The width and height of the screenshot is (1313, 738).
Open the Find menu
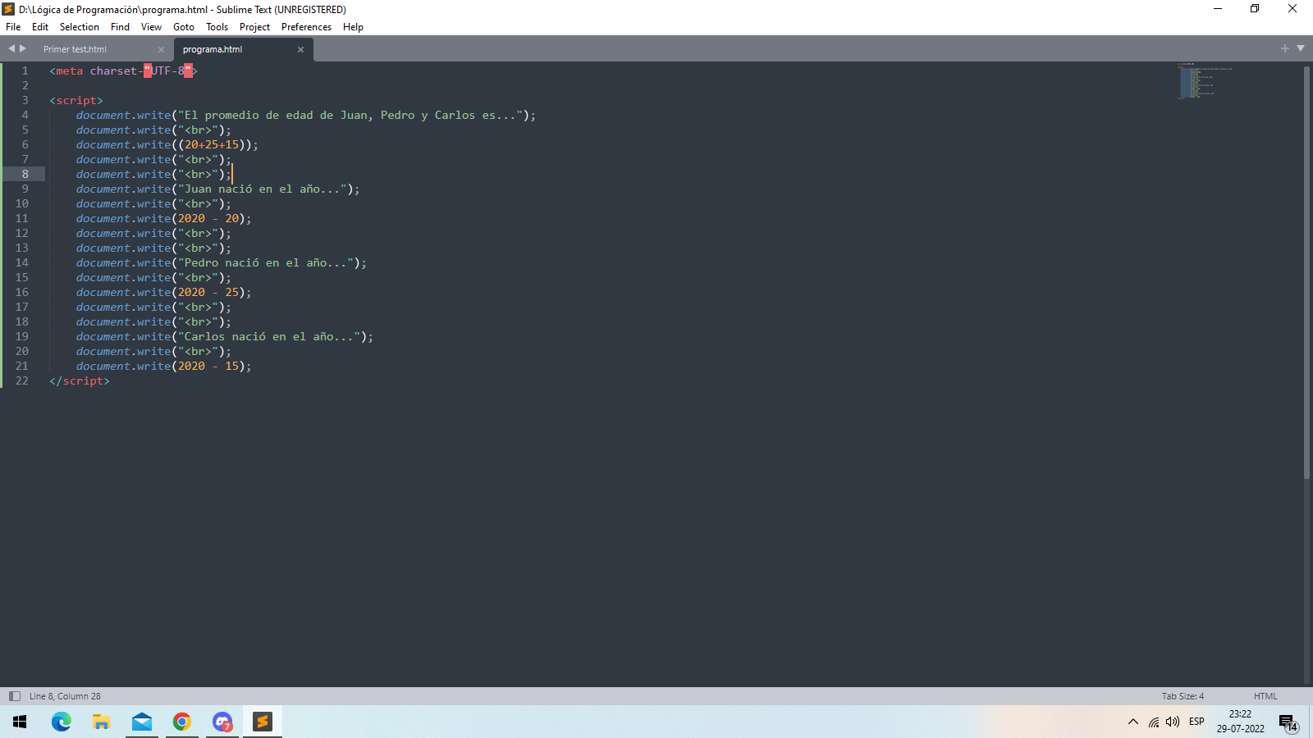[x=120, y=27]
